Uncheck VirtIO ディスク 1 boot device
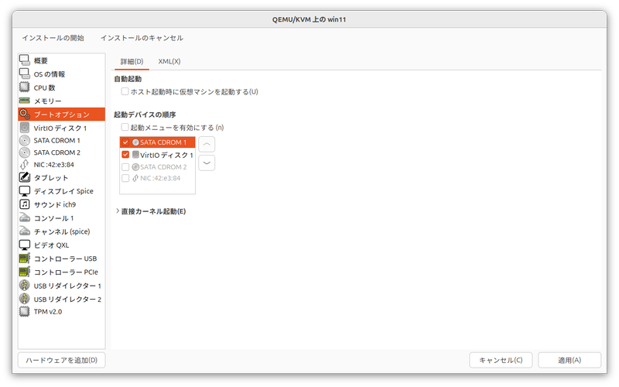619x387 pixels. [x=125, y=154]
